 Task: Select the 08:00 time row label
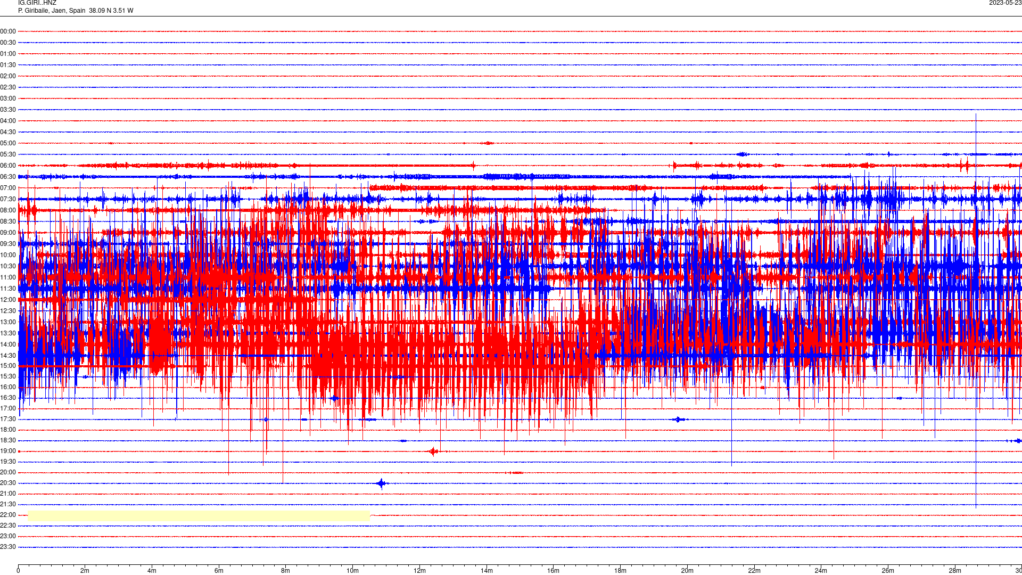[8, 210]
